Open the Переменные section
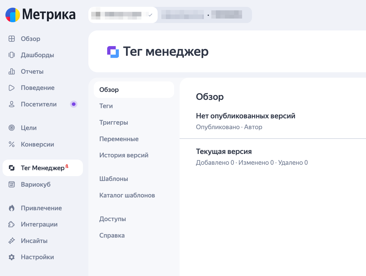The width and height of the screenshot is (366, 276). 119,139
